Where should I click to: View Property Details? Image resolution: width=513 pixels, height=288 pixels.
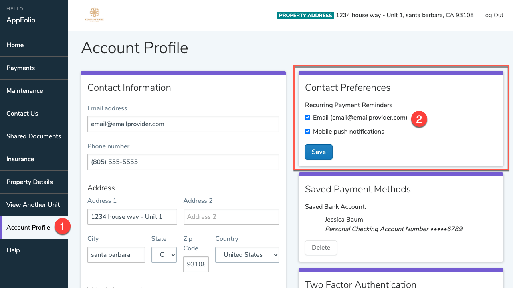pyautogui.click(x=29, y=182)
